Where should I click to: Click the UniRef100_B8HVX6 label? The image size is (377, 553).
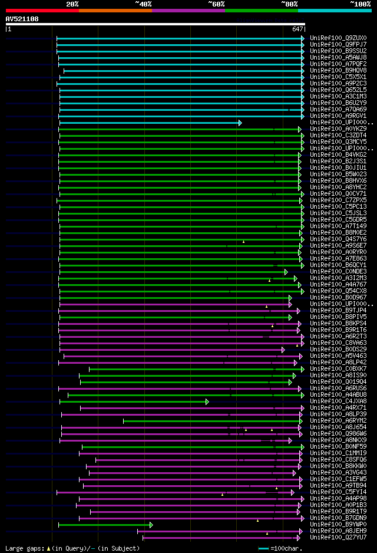tap(338, 180)
